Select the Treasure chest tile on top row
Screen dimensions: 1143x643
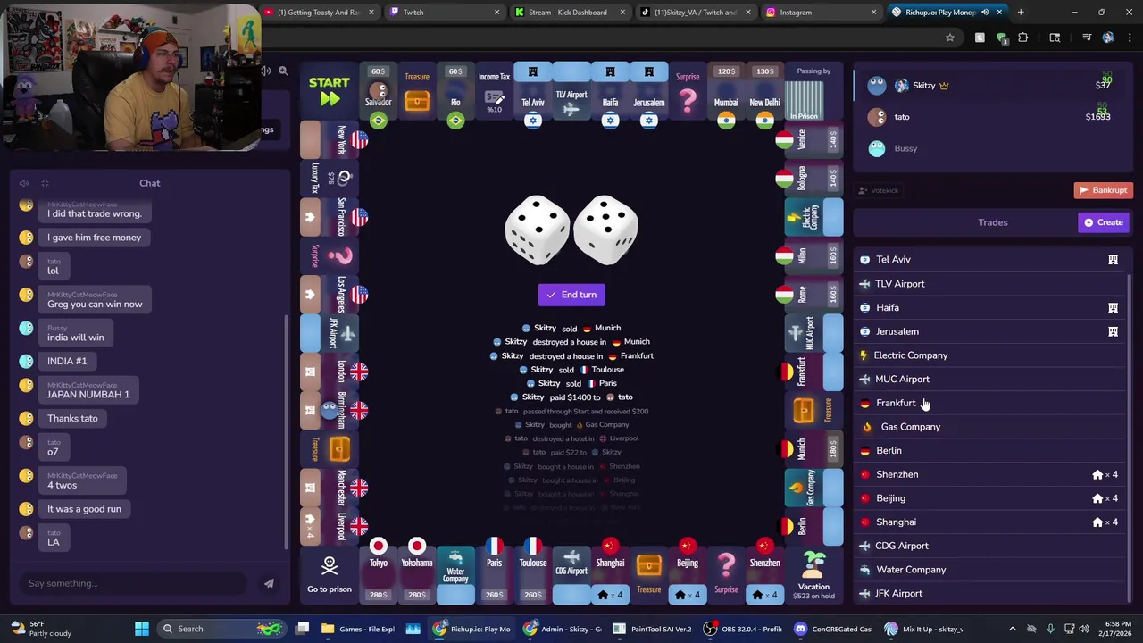(417, 93)
